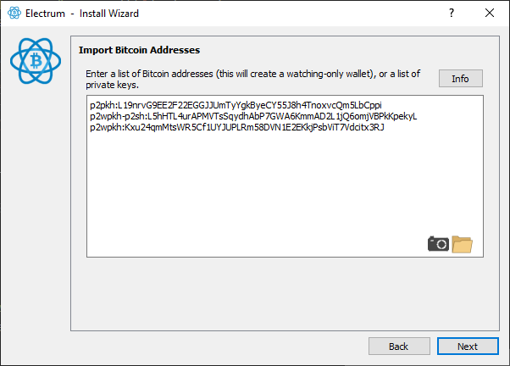The height and width of the screenshot is (366, 510).
Task: Go to the next wizard step
Action: pos(468,347)
